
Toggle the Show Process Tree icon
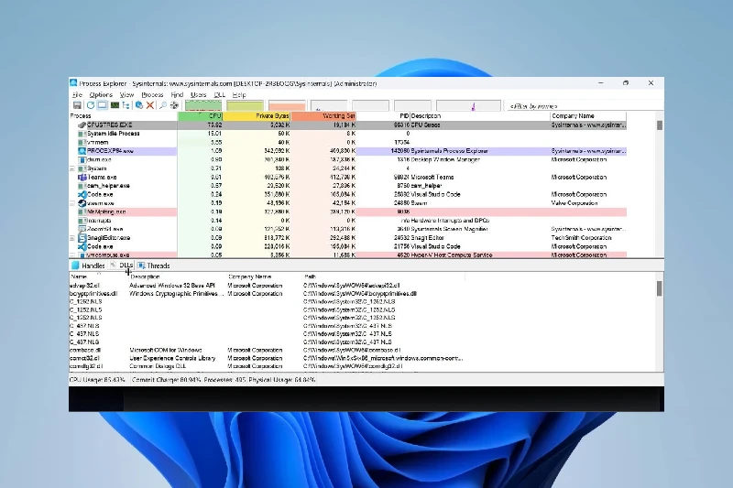point(126,105)
